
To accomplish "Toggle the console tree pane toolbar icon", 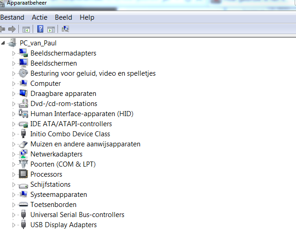I will click(x=26, y=29).
